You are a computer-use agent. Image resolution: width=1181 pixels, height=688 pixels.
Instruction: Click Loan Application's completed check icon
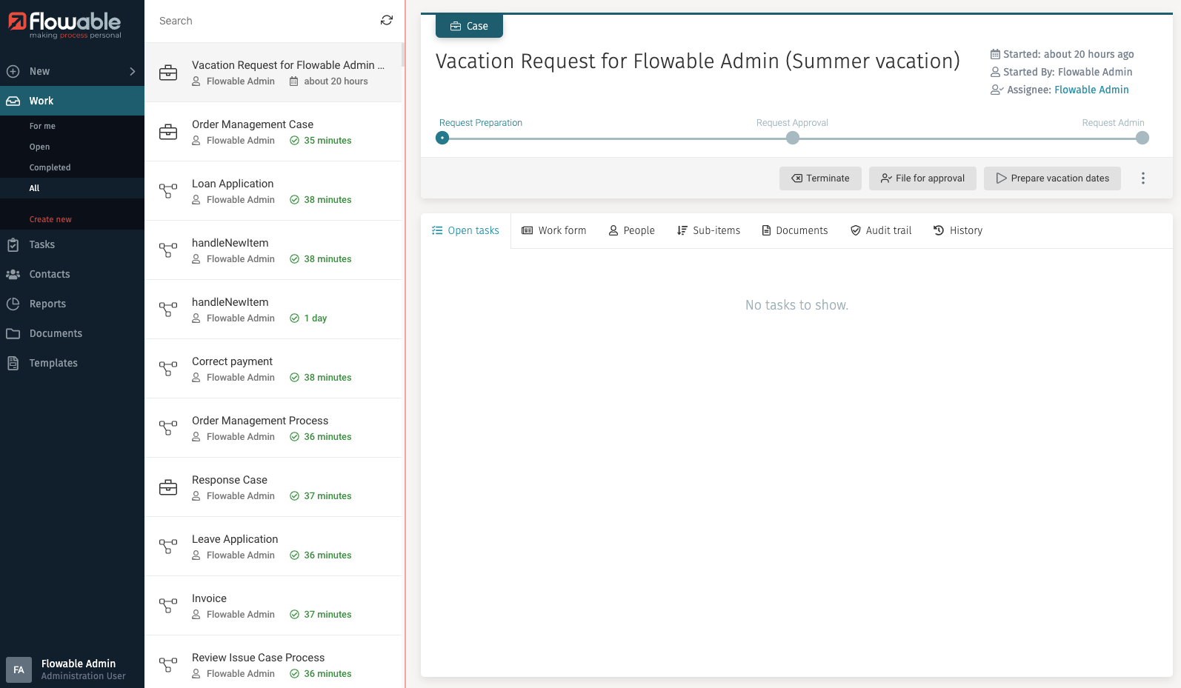point(294,200)
